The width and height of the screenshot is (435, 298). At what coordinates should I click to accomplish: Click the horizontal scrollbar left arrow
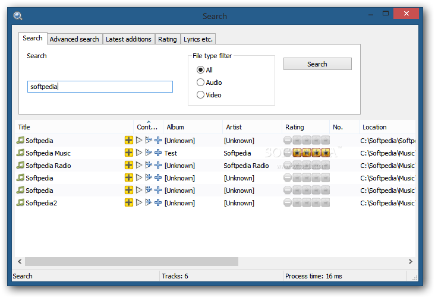(x=20, y=261)
